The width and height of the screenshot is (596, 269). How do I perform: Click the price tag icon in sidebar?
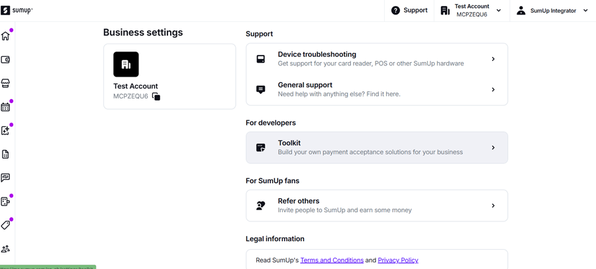pos(5,225)
